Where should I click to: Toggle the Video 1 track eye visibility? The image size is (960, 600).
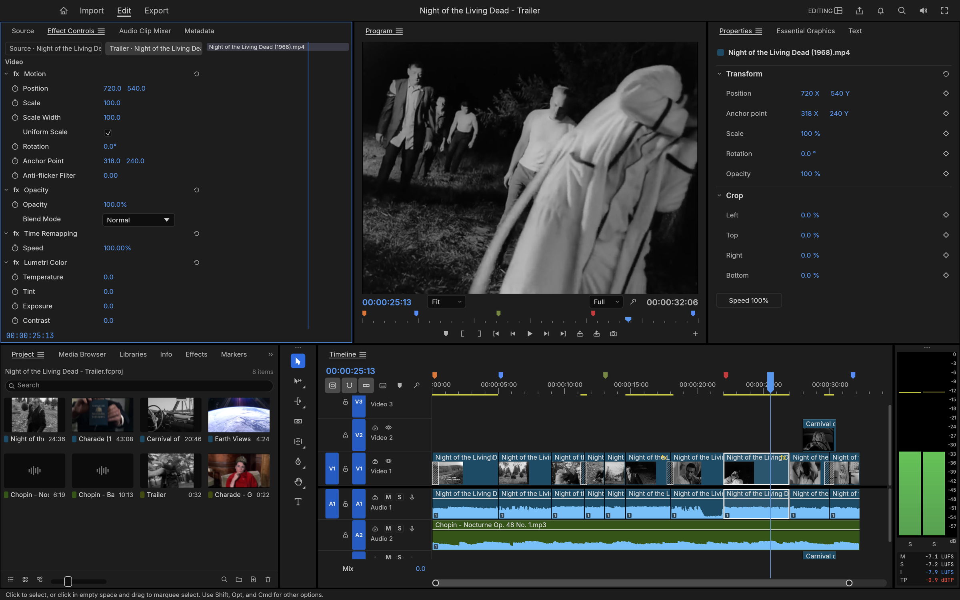[x=388, y=461]
